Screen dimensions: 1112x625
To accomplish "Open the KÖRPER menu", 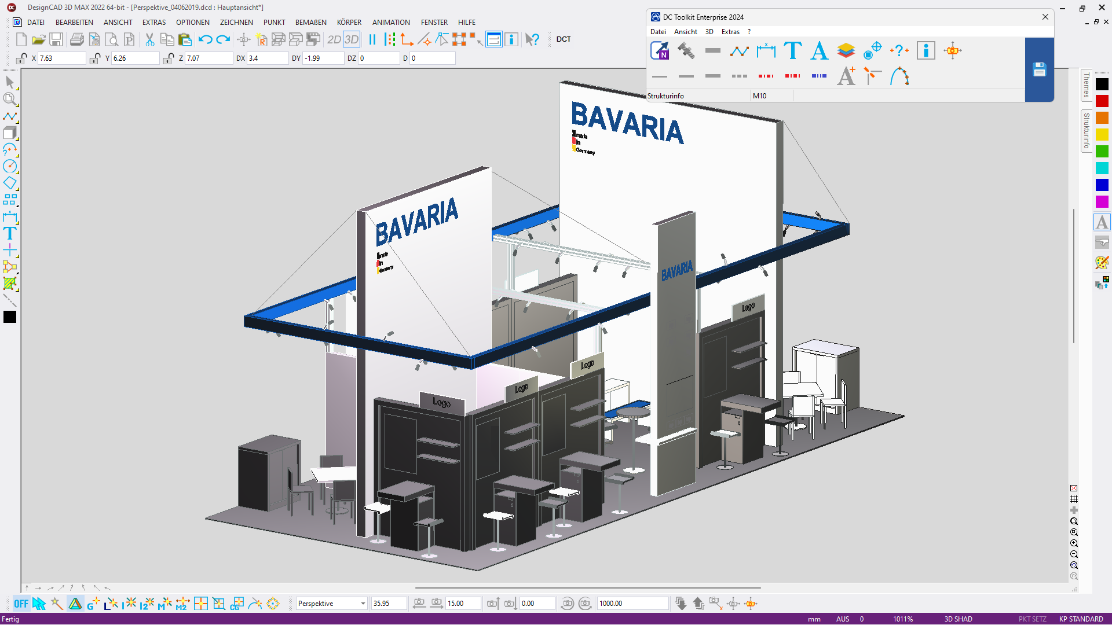I will click(x=349, y=23).
